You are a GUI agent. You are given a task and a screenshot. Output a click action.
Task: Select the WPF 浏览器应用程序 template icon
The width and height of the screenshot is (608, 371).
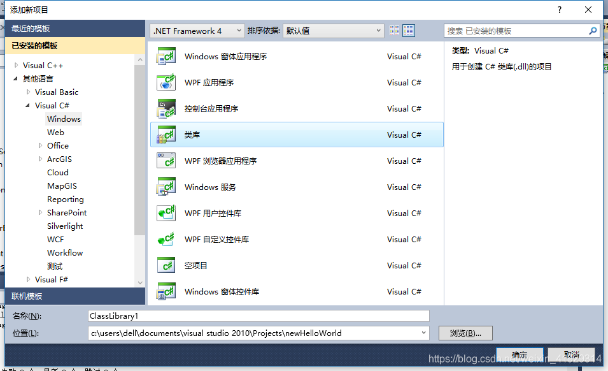pos(166,161)
